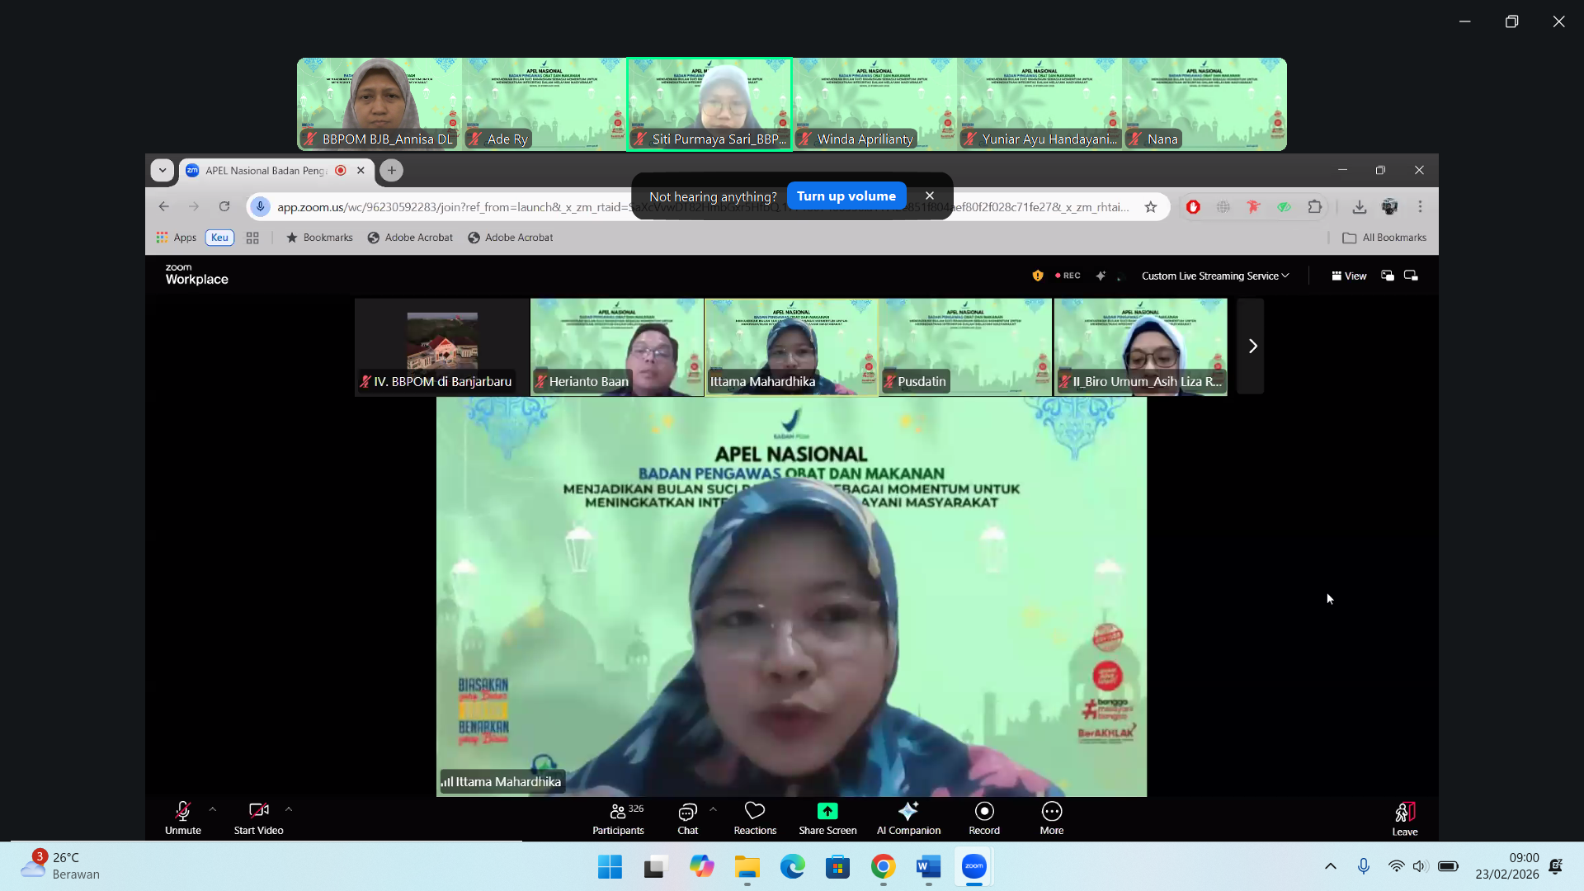The width and height of the screenshot is (1584, 891).
Task: Click the Record icon
Action: pos(984,811)
